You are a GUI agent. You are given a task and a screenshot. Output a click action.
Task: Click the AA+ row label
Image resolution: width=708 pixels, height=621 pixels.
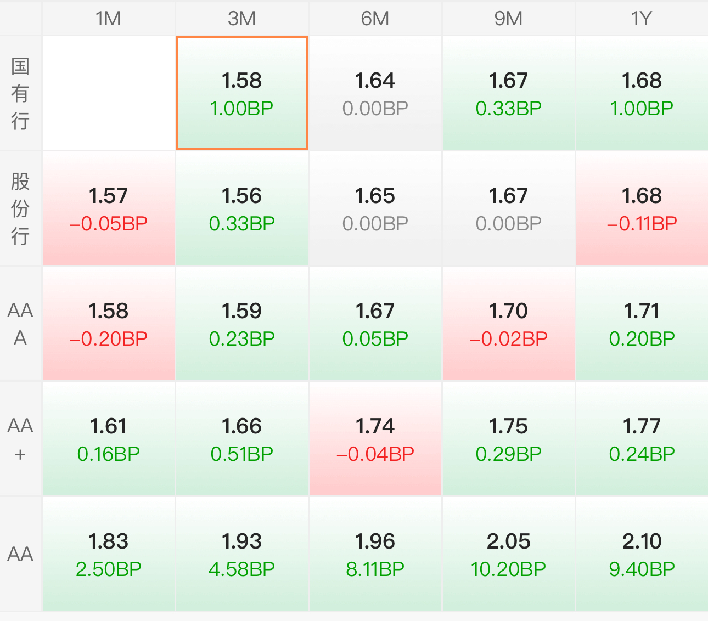[20, 439]
